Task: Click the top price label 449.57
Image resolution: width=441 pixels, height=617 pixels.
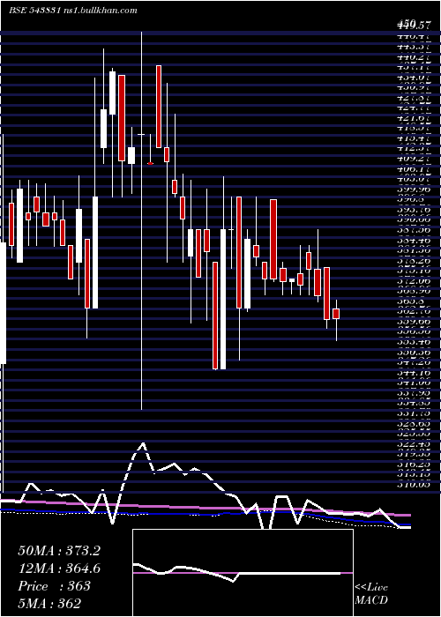Action: pyautogui.click(x=413, y=25)
